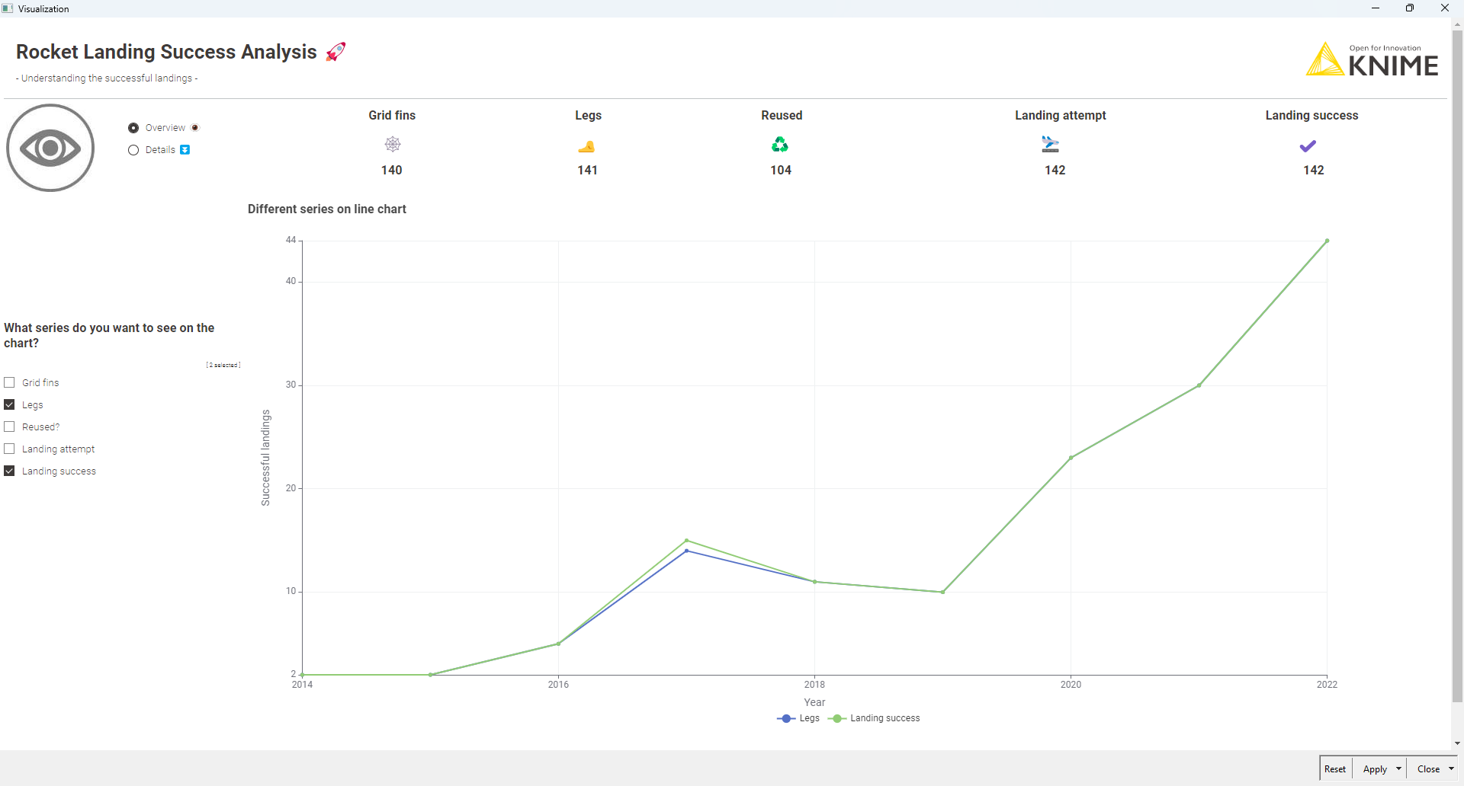Image resolution: width=1464 pixels, height=786 pixels.
Task: Click the Visualization window title icon
Action: pyautogui.click(x=8, y=8)
